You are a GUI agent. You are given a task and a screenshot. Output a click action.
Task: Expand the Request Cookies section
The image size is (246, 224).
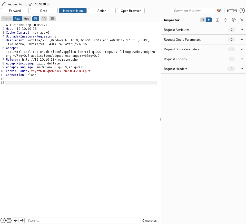[242, 59]
